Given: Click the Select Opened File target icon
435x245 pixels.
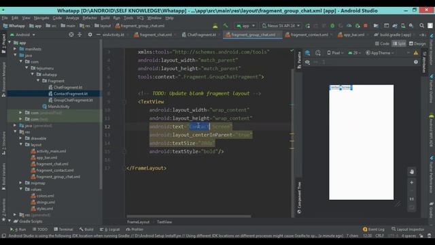Looking at the screenshot, I should point(71,35).
